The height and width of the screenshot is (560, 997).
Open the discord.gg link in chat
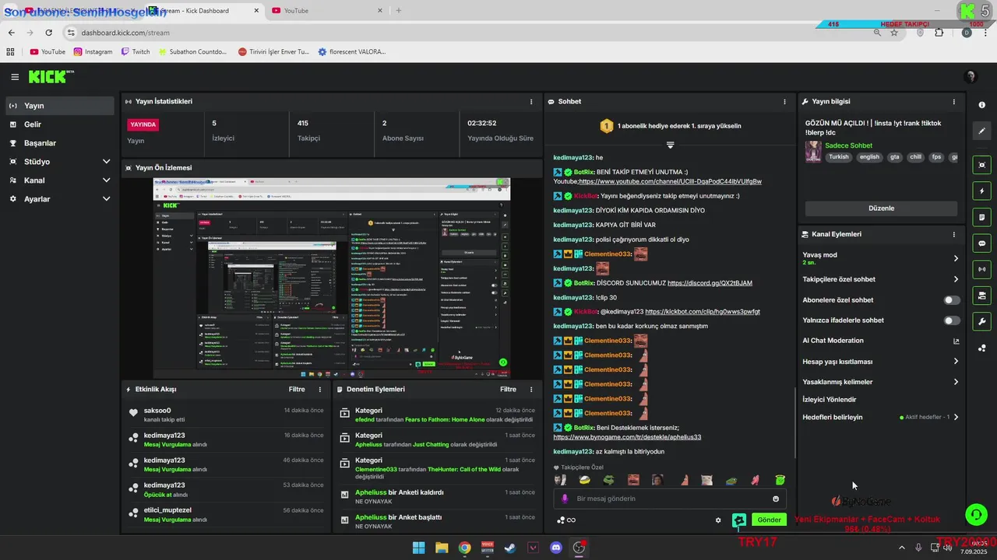click(710, 283)
